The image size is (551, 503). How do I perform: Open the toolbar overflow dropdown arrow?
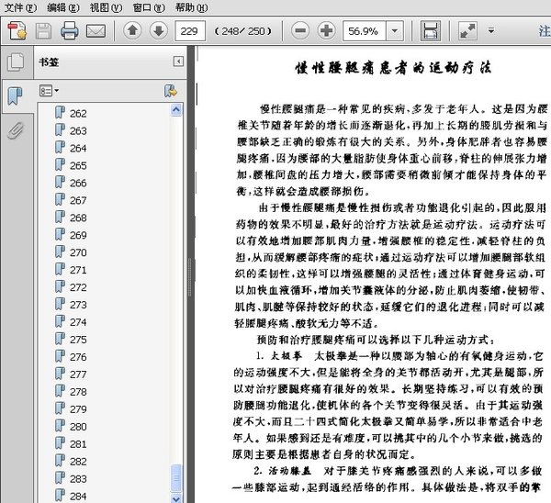point(491,31)
